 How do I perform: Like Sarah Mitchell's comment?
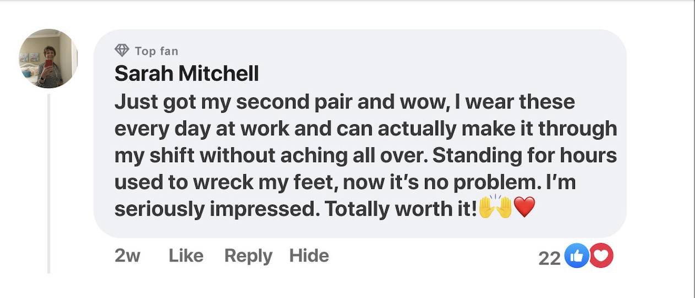(x=186, y=256)
